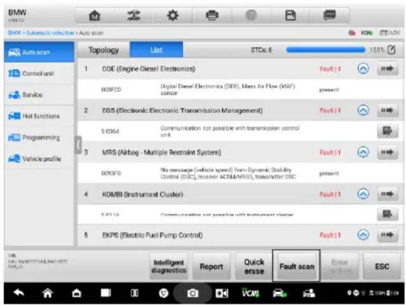Screen dimensions: 406x305
Task: Enter EKPS system via arrow button
Action: coord(387,235)
